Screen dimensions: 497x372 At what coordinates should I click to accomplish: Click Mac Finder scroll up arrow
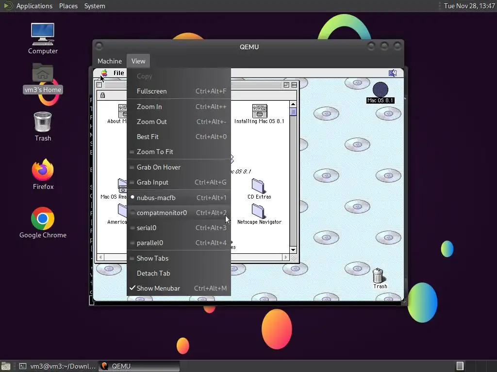click(x=293, y=104)
